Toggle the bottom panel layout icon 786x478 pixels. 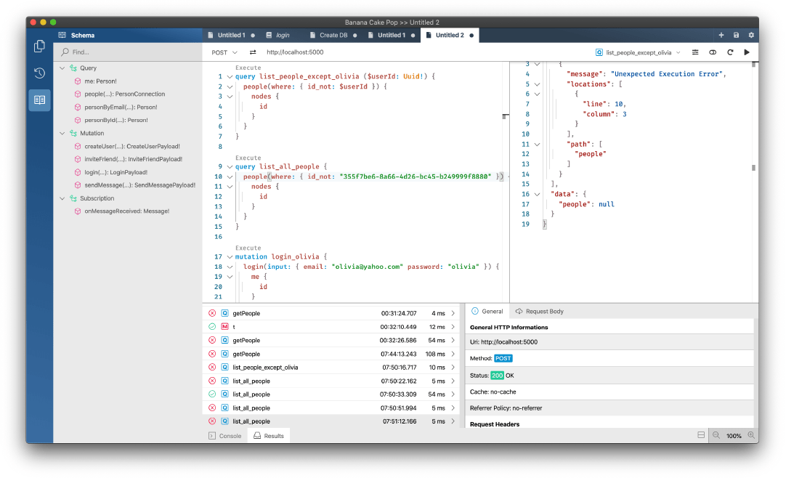701,435
